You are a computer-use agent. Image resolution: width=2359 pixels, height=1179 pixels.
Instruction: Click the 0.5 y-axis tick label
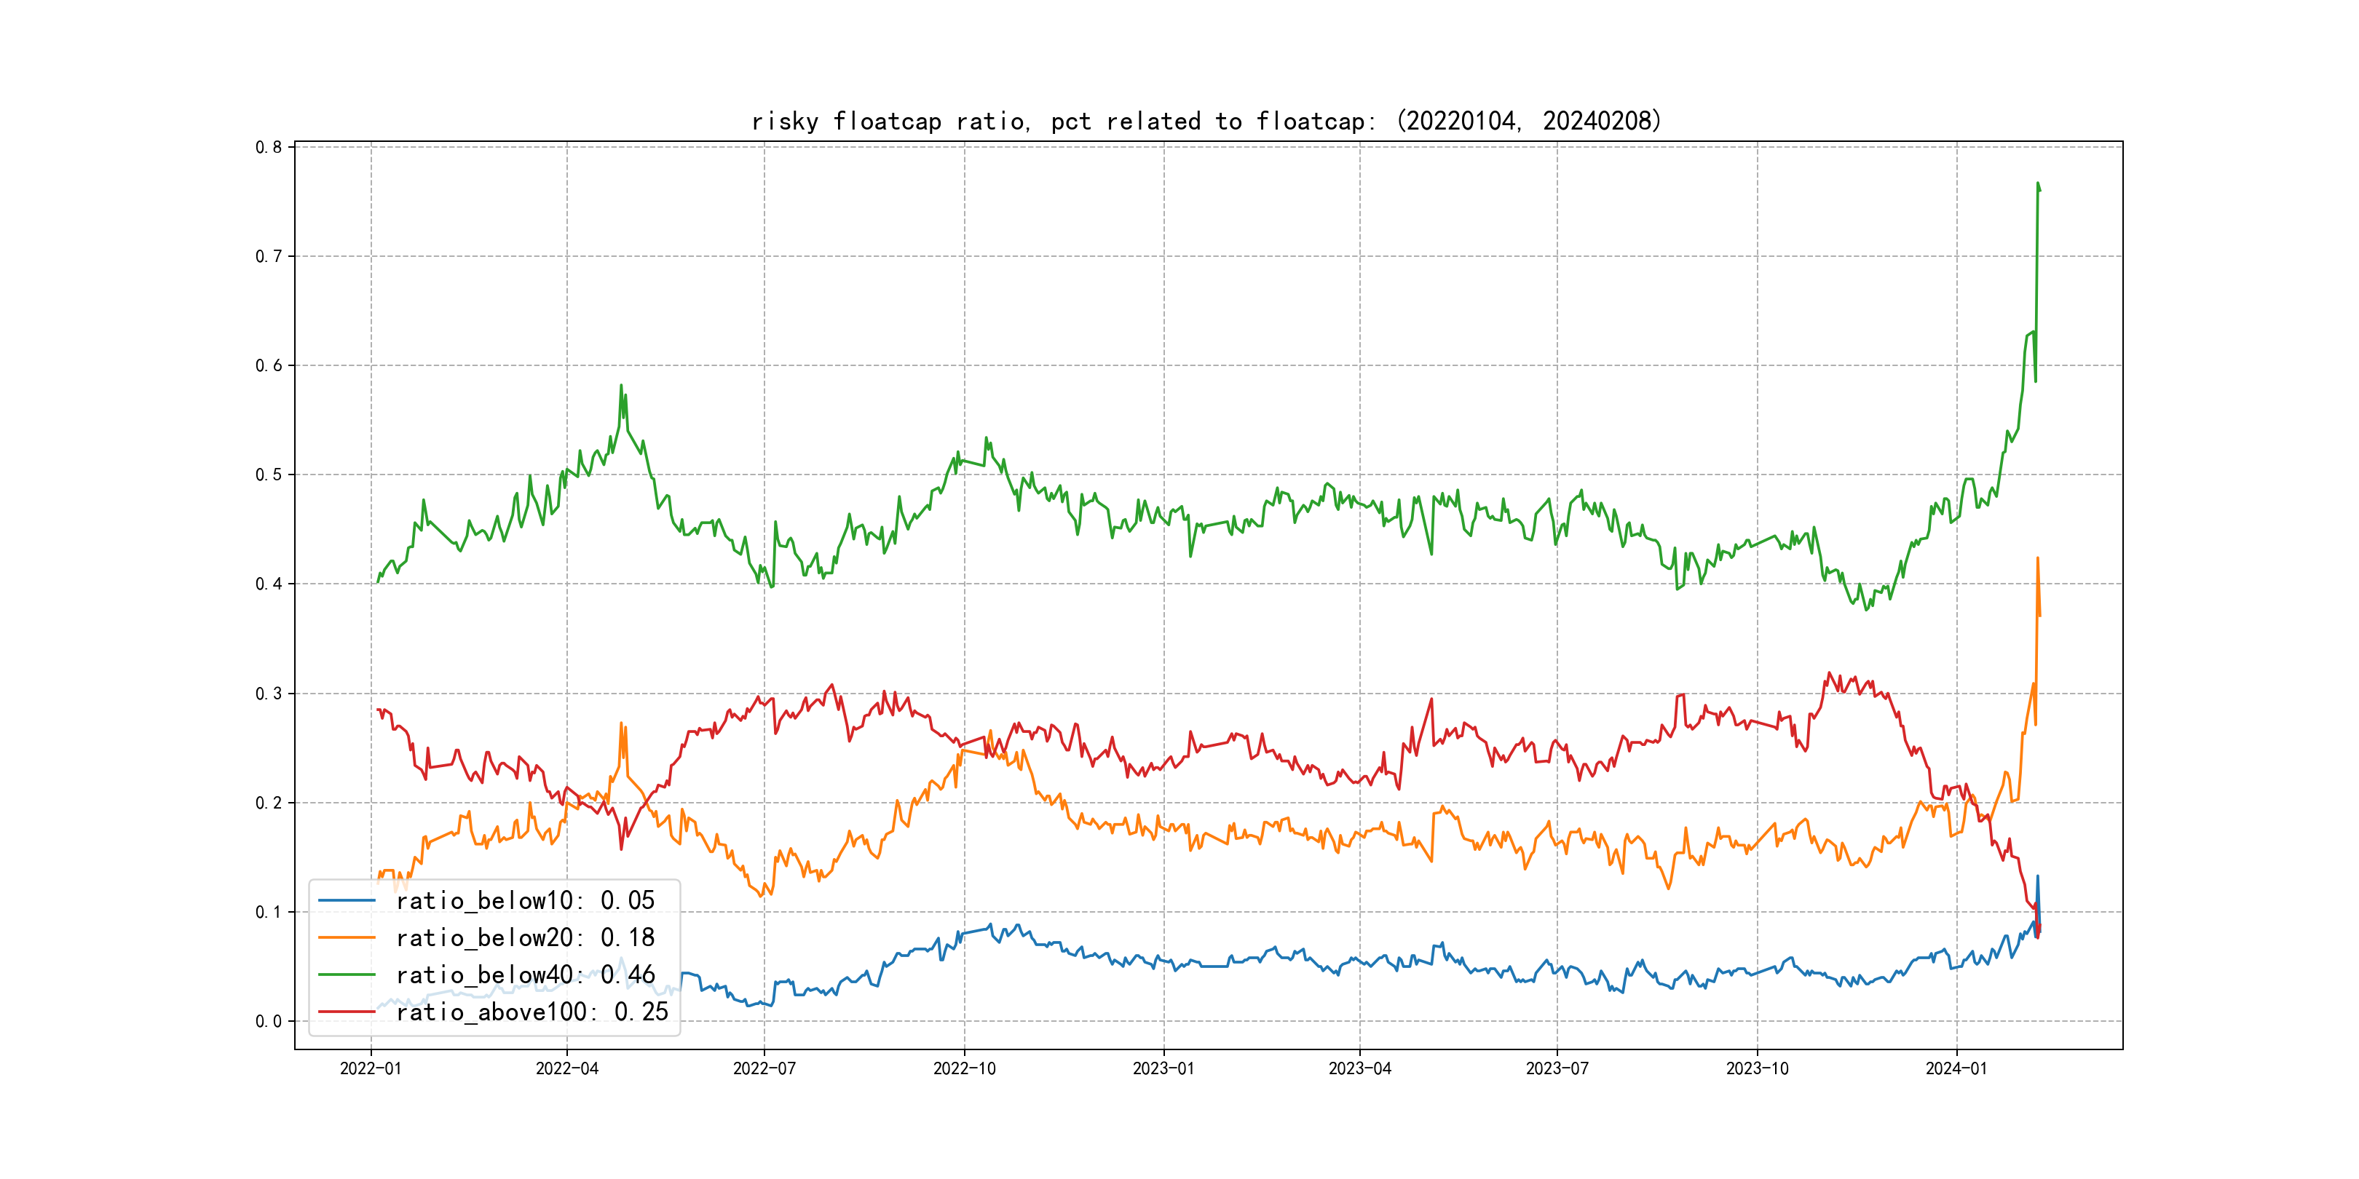click(x=269, y=475)
